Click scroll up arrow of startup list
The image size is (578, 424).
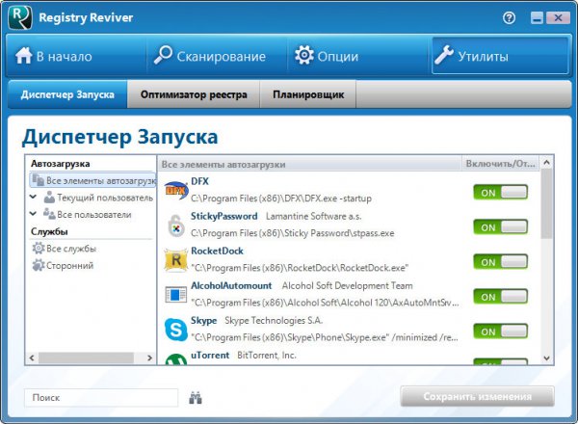546,162
